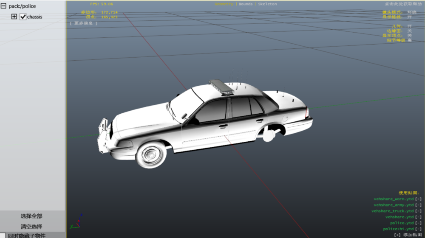Click vehshare_army.ytd texture name

tap(394, 205)
